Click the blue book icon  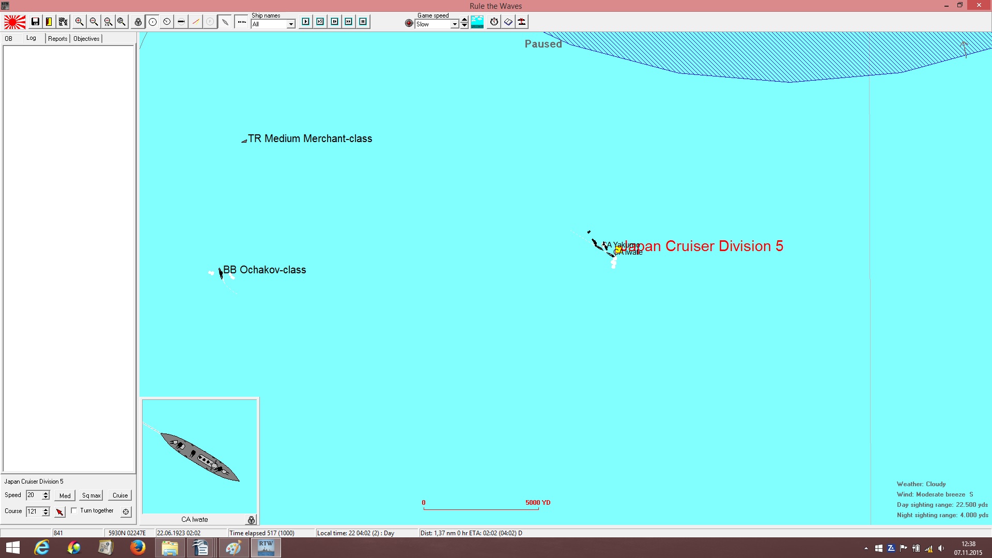[508, 22]
